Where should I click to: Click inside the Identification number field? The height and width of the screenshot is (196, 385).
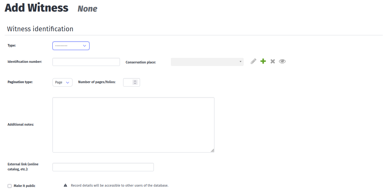(86, 62)
